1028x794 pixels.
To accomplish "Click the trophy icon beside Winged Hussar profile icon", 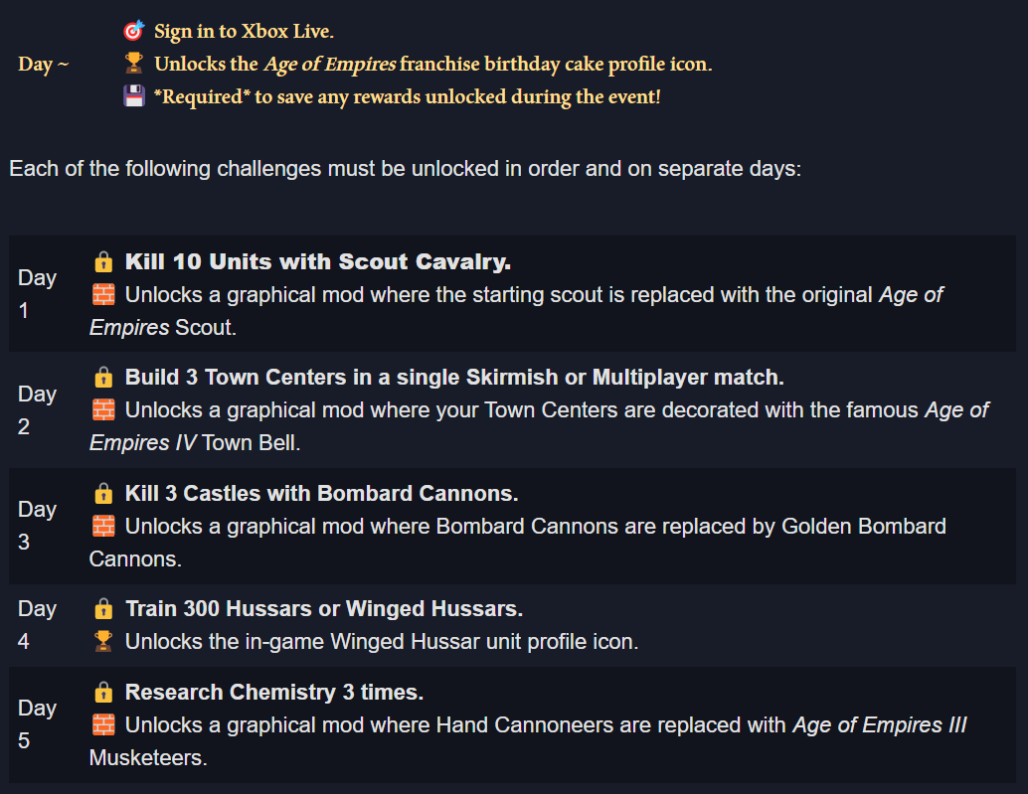I will (x=103, y=641).
